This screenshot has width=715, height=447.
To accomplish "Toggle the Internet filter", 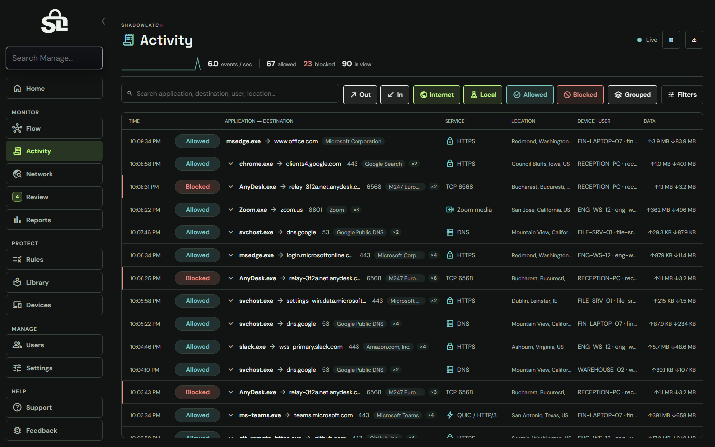I will tap(436, 95).
